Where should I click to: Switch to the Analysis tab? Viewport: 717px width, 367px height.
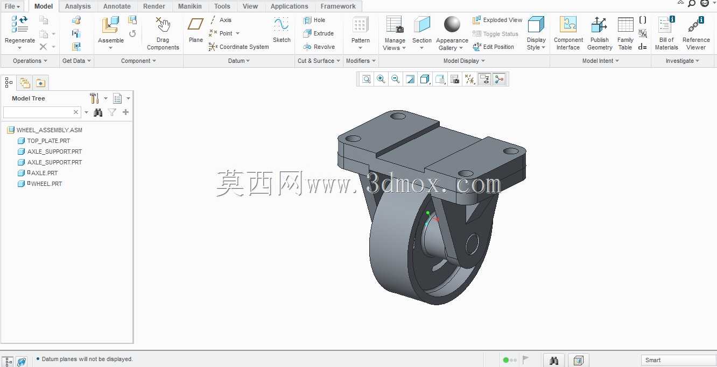point(78,6)
